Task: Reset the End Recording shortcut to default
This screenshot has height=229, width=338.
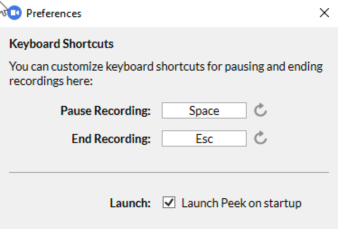Action: (x=260, y=138)
